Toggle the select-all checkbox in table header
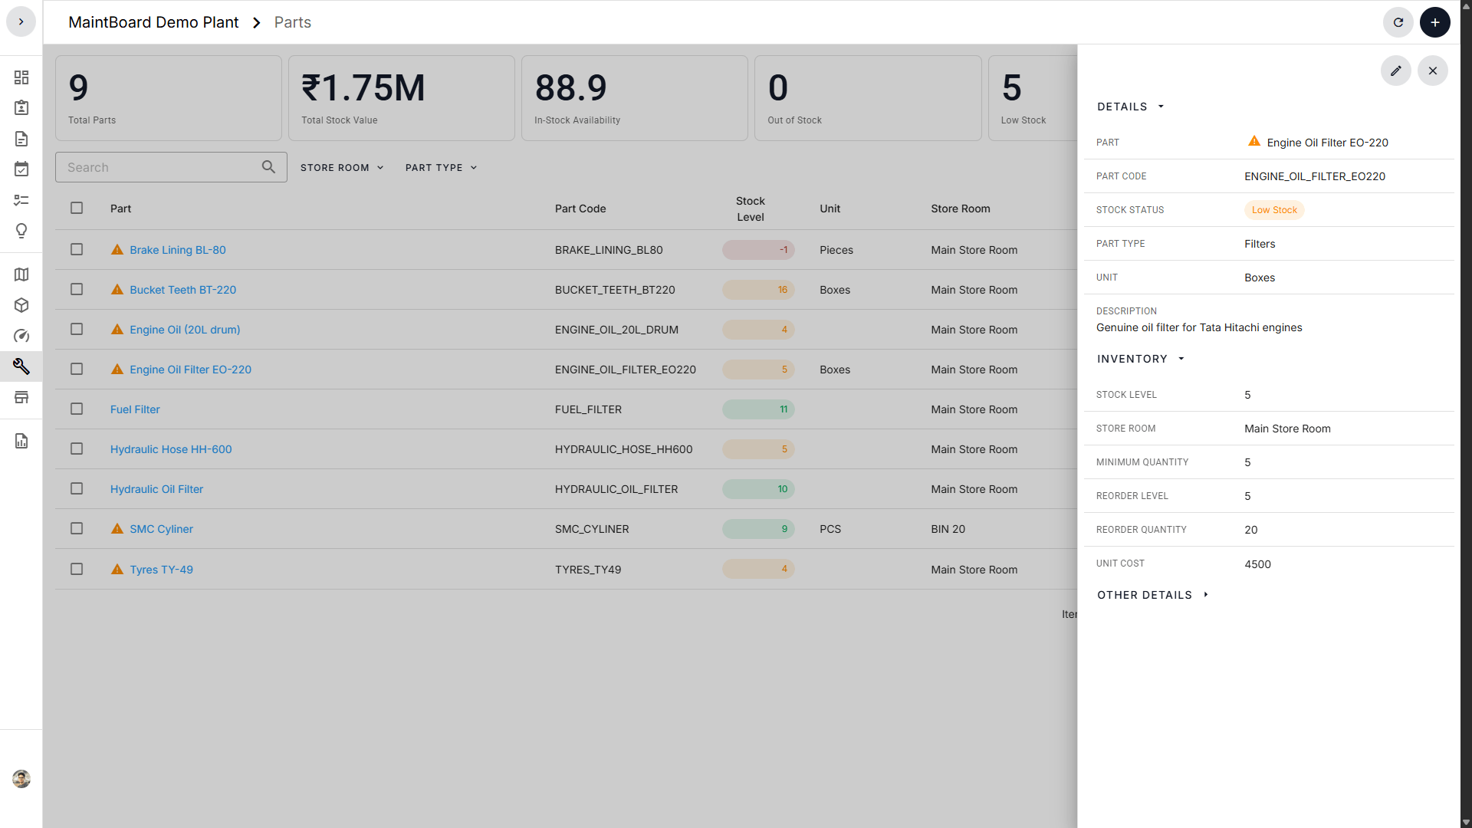Viewport: 1472px width, 828px height. point(77,208)
